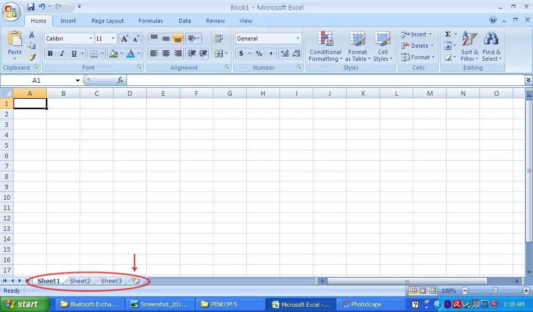Save workbook via Quick Access floppy icon
Image resolution: width=533 pixels, height=312 pixels.
click(31, 6)
